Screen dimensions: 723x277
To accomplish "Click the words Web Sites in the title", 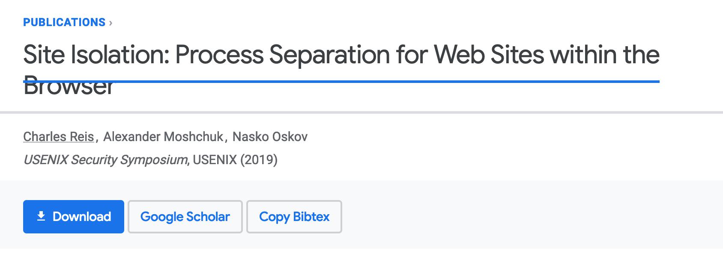I will pyautogui.click(x=488, y=55).
